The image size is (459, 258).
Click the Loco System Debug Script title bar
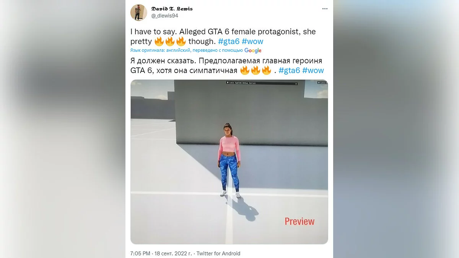point(262,83)
